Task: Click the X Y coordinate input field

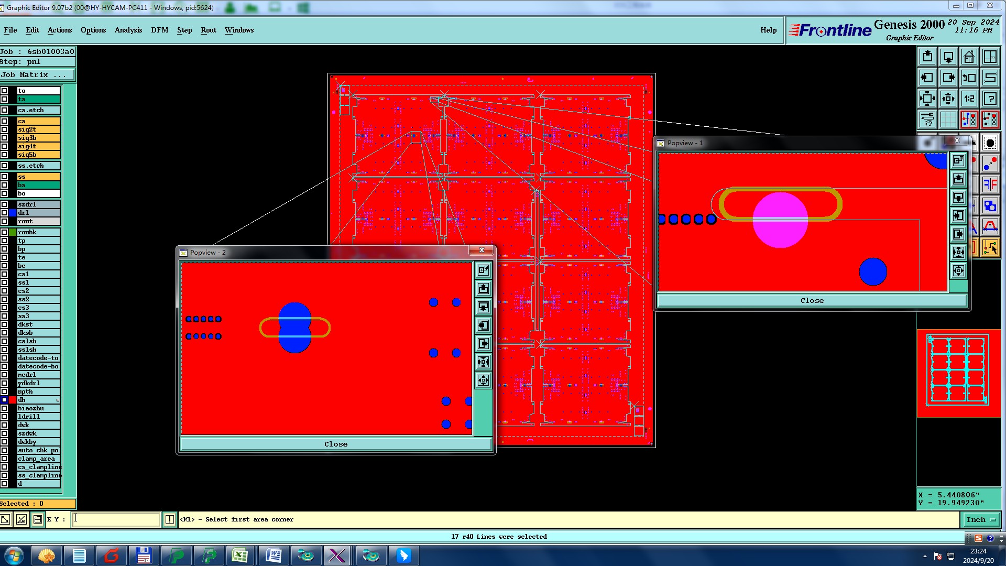Action: point(116,519)
